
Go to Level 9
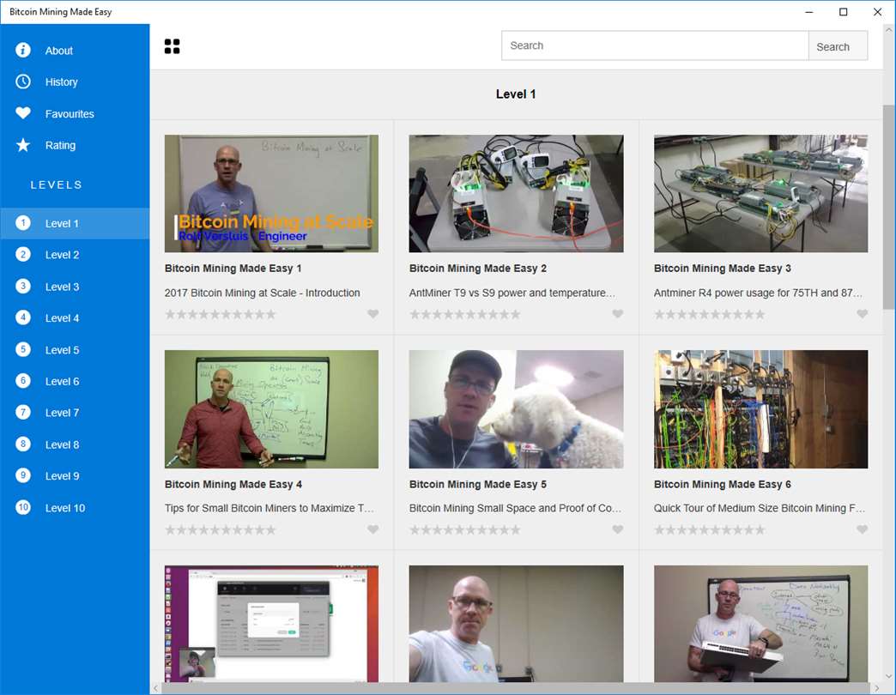(75, 475)
